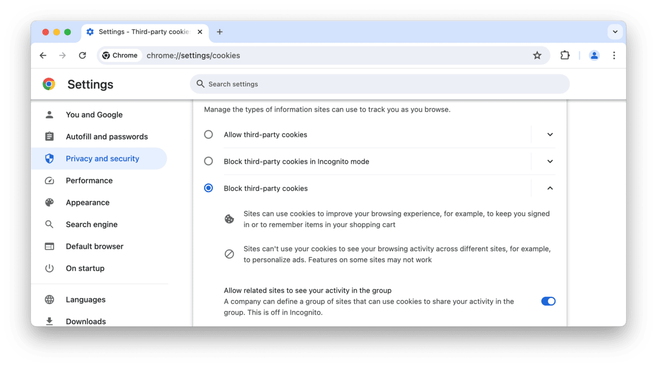Screen dimensions: 657x367
Task: Close the Settings tab
Action: 200,32
